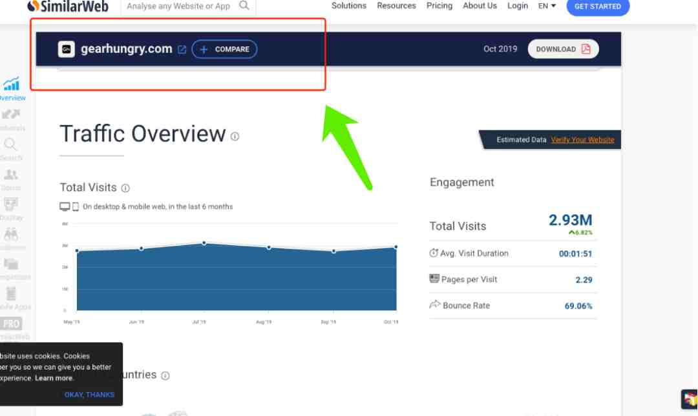Click the DOWNLOAD PDF button
The width and height of the screenshot is (698, 416).
[x=563, y=49]
